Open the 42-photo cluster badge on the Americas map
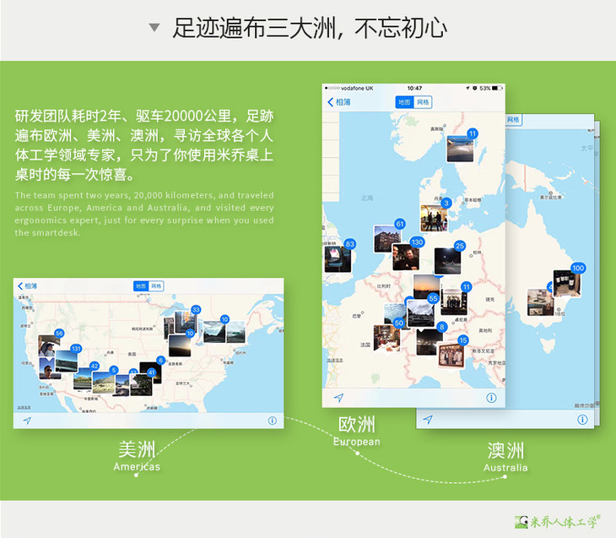616x538 pixels. [x=95, y=366]
